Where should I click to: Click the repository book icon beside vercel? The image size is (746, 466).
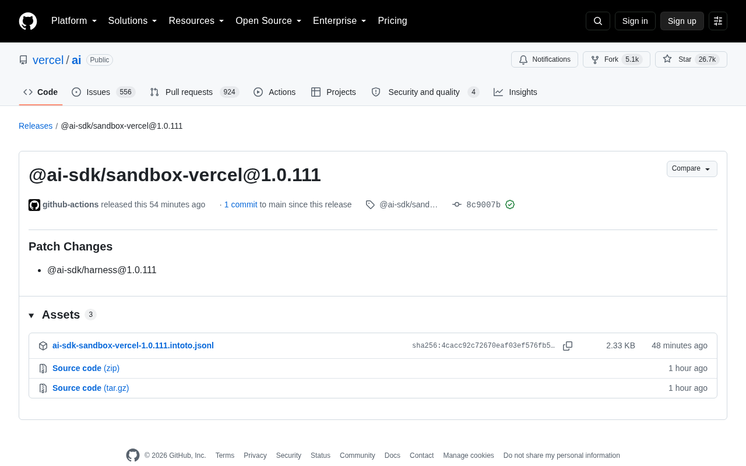point(23,60)
